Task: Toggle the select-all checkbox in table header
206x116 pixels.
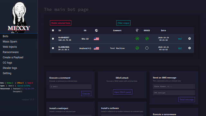Action: pos(53,30)
